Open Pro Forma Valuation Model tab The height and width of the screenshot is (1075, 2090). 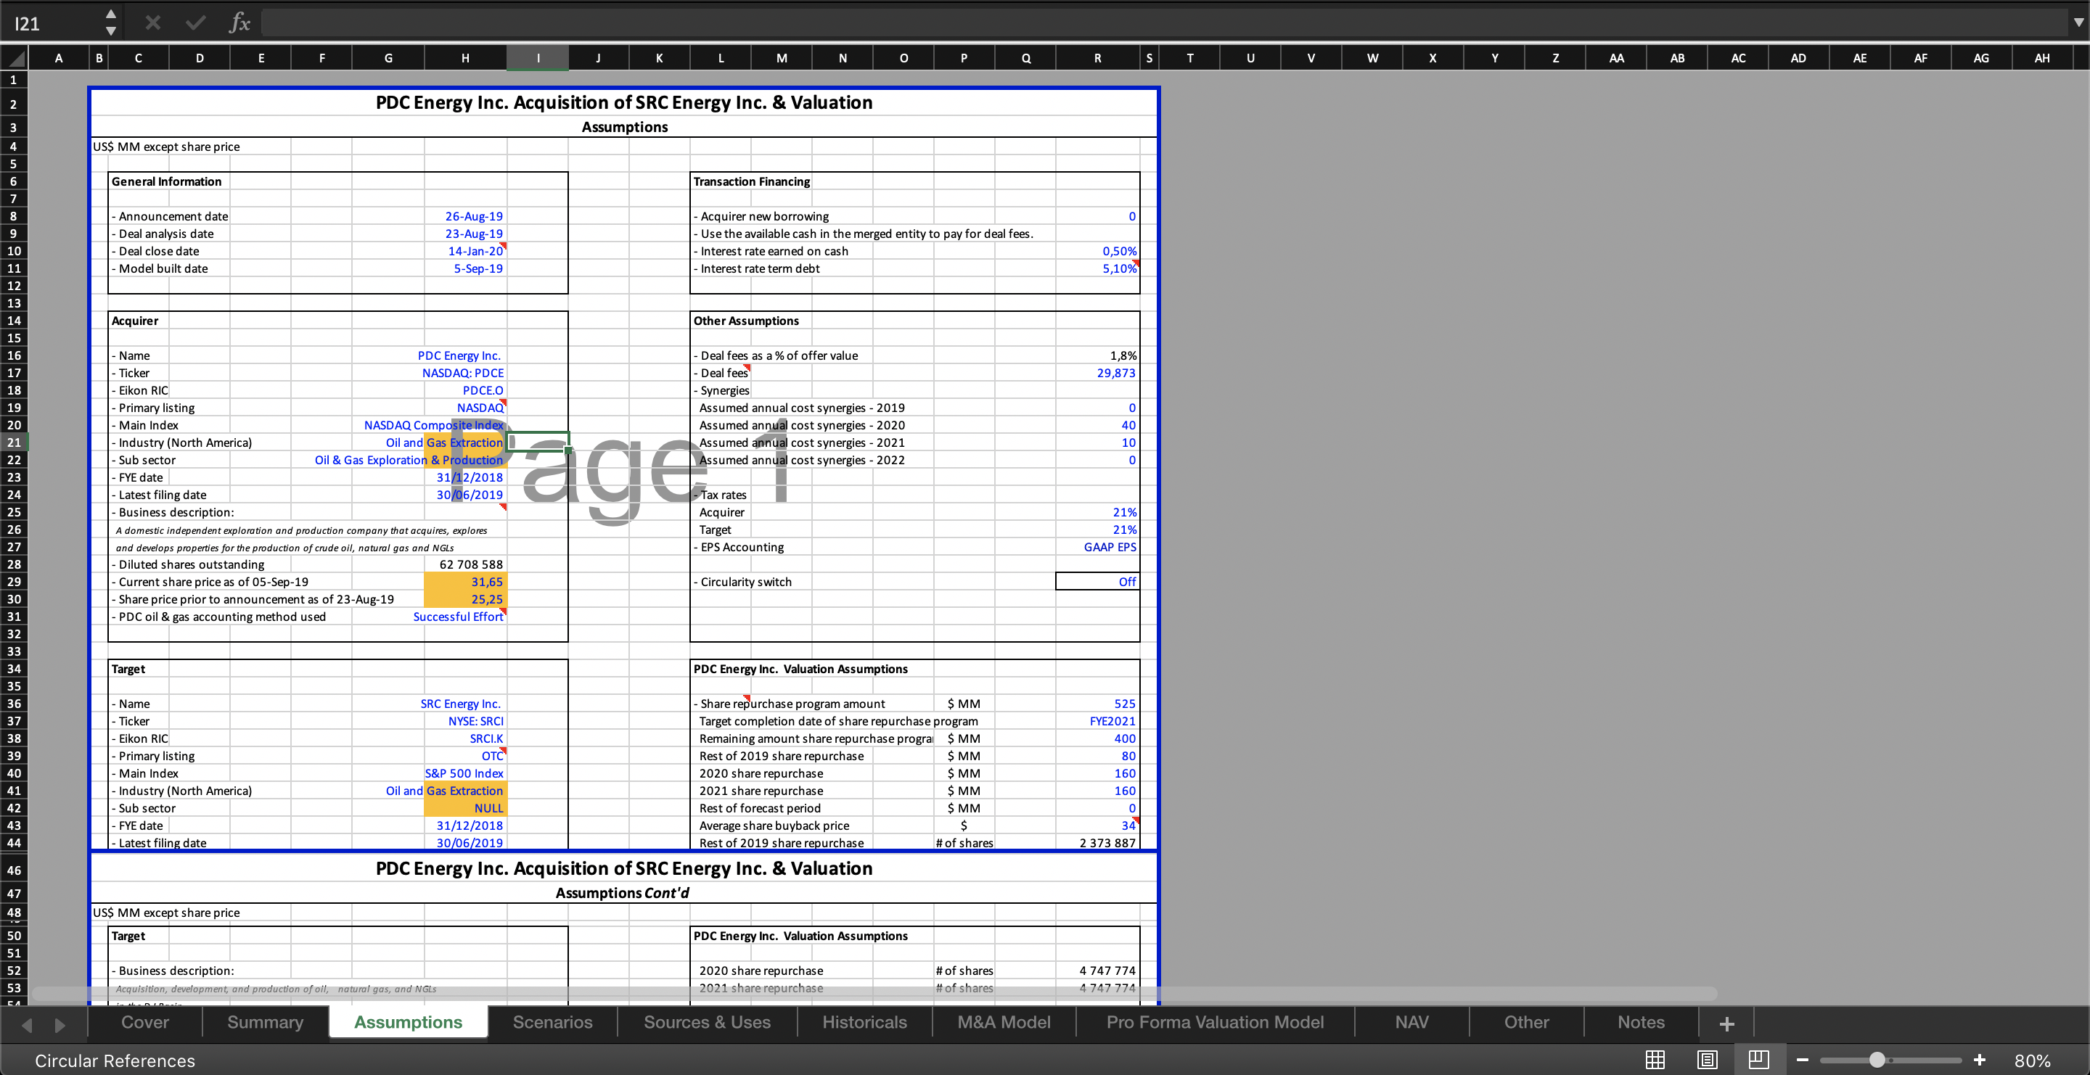point(1216,1022)
